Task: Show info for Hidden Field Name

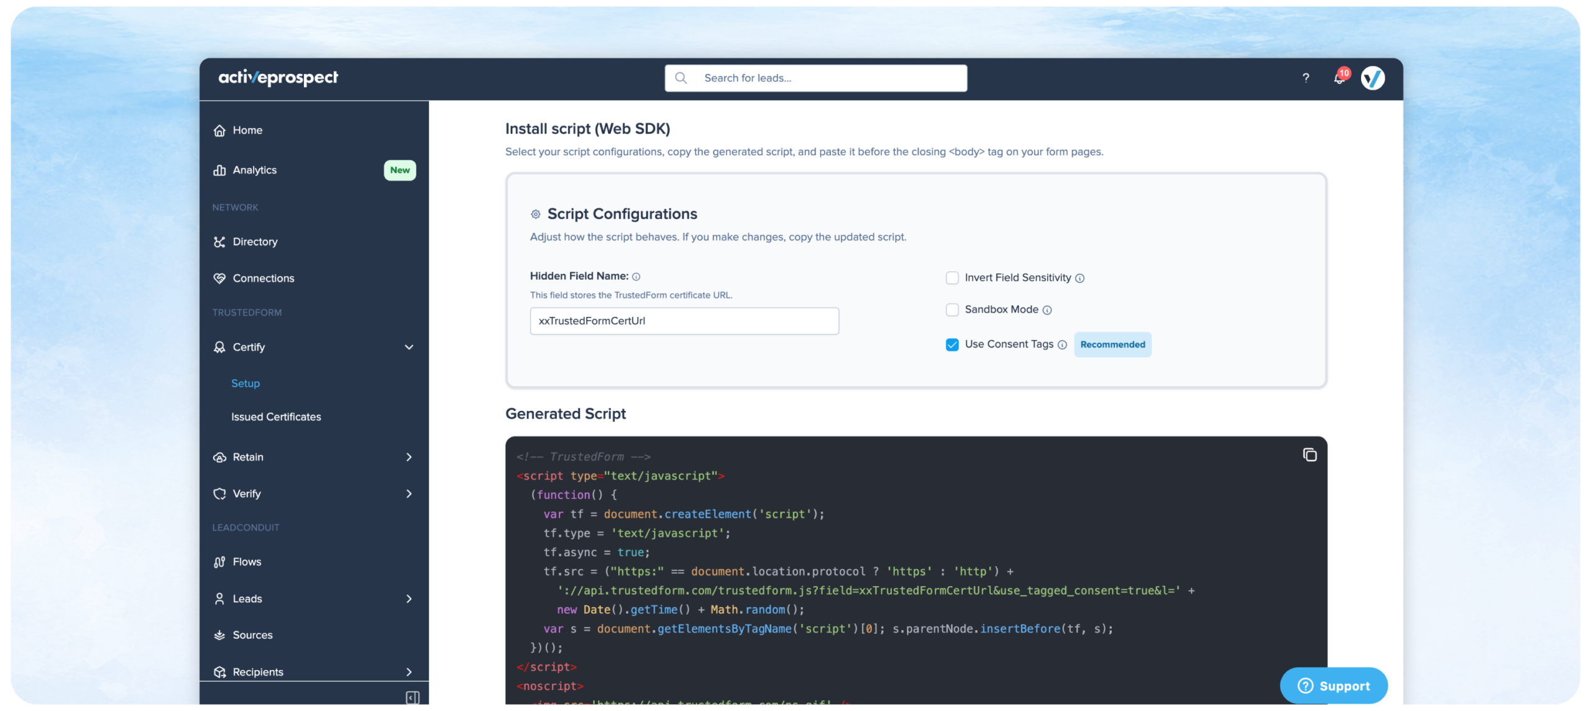Action: 636,277
